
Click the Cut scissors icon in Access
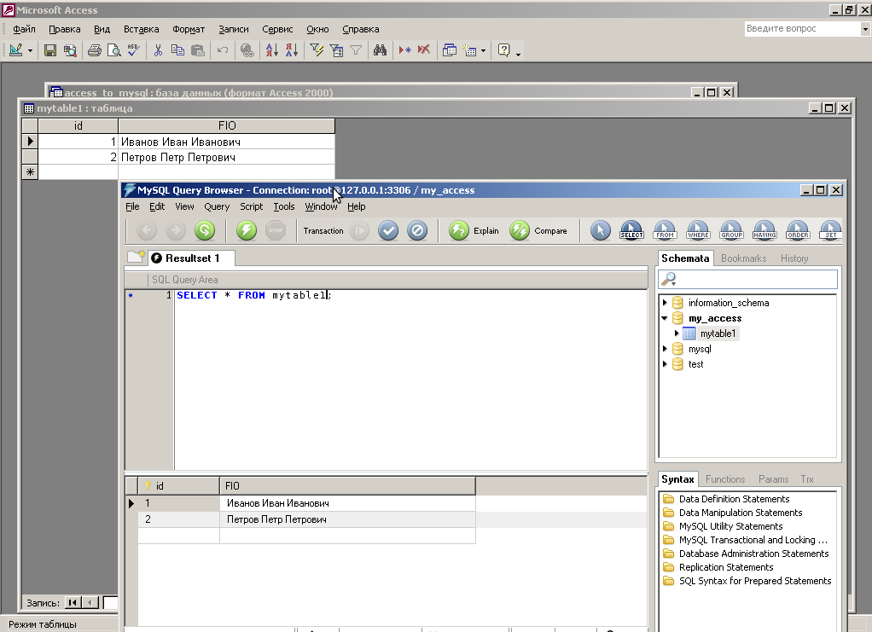(158, 50)
